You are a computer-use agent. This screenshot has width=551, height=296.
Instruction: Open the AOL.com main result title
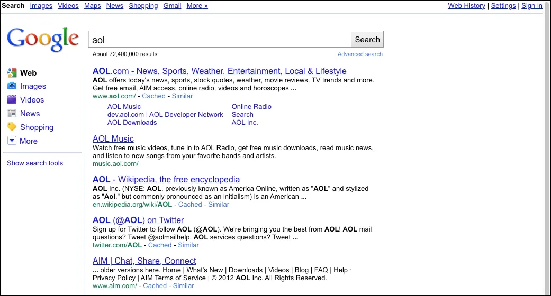point(219,71)
